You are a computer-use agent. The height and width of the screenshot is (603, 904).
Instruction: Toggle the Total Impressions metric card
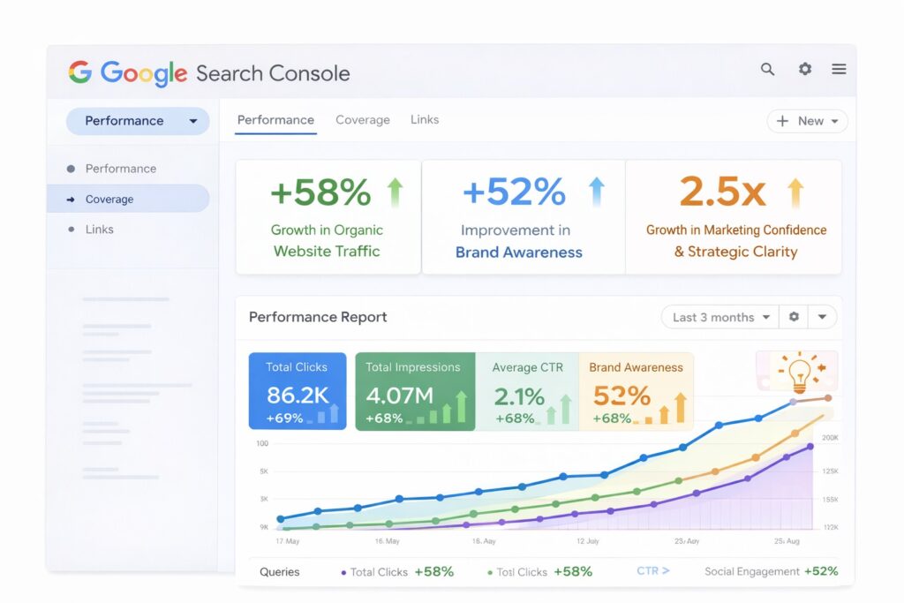point(415,391)
